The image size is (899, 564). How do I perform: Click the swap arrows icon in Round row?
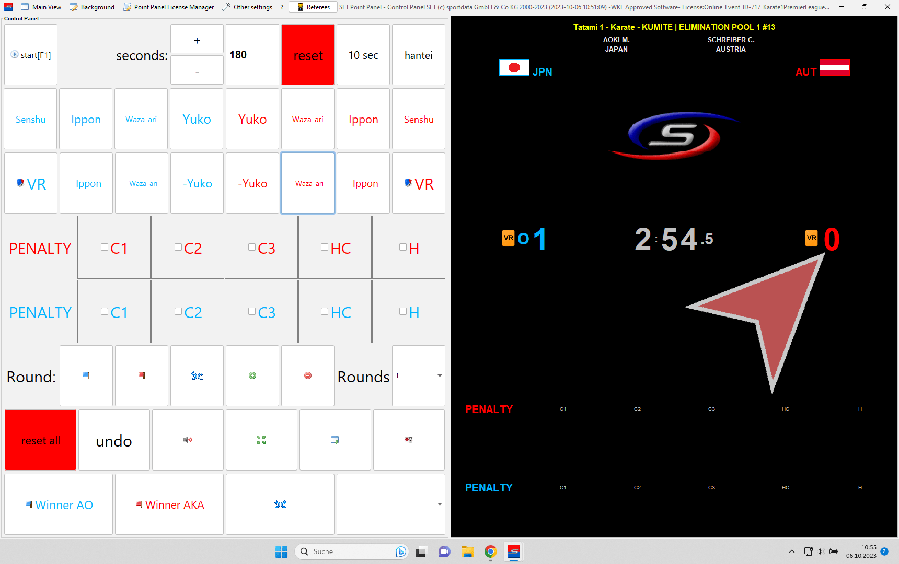pos(197,375)
